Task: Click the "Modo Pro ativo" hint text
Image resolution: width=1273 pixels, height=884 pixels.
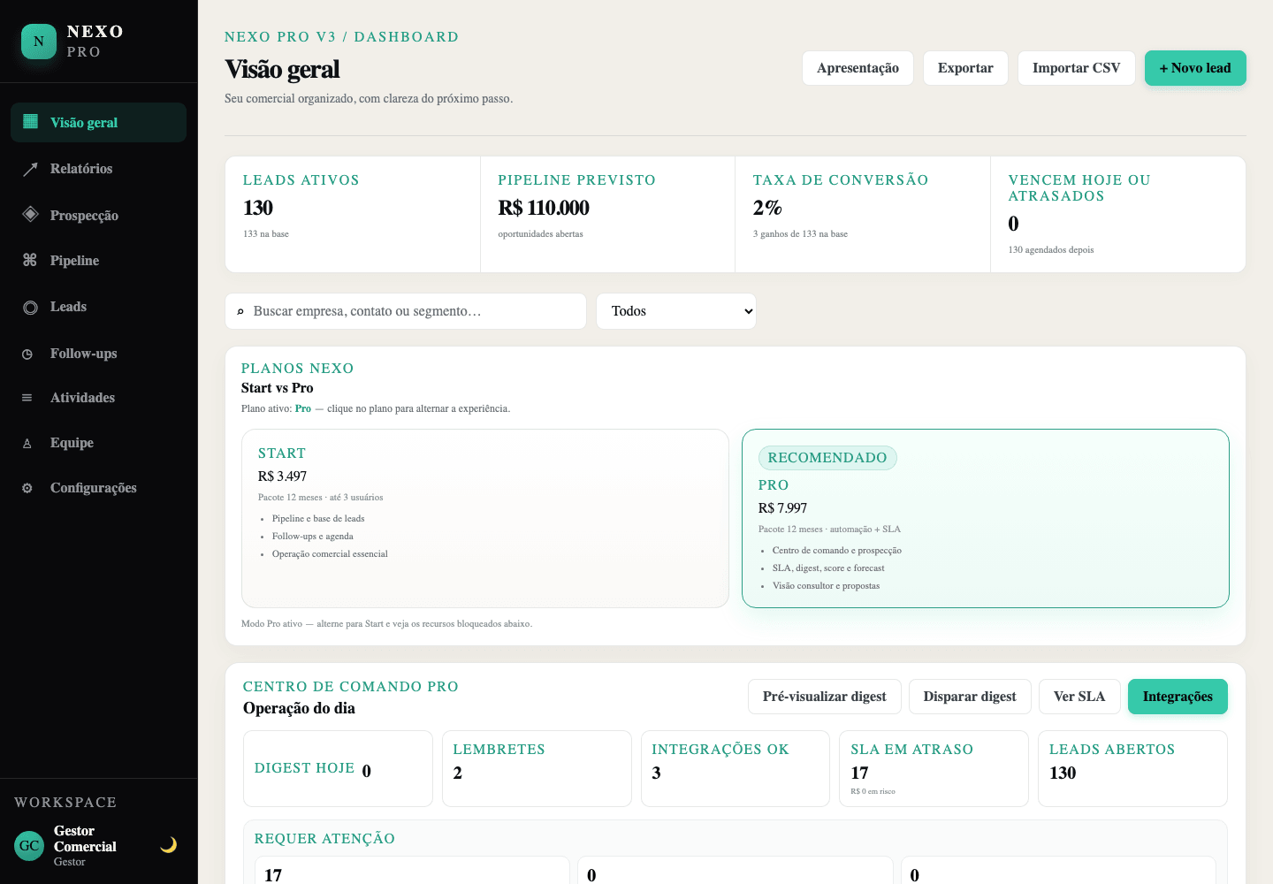Action: [x=386, y=624]
